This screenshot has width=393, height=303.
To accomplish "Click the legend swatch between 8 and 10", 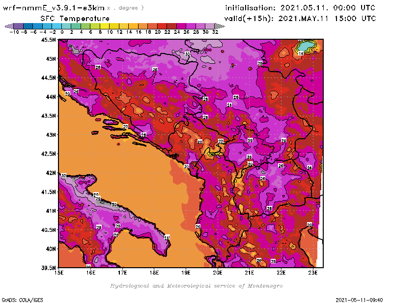I will (x=105, y=26).
